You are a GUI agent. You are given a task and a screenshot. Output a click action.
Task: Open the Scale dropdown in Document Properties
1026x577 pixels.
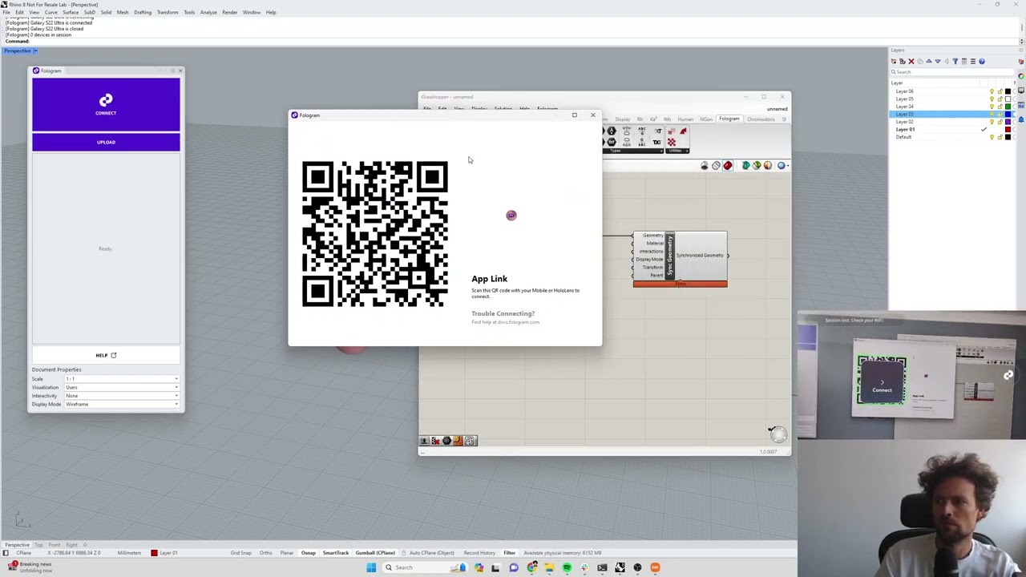point(122,378)
